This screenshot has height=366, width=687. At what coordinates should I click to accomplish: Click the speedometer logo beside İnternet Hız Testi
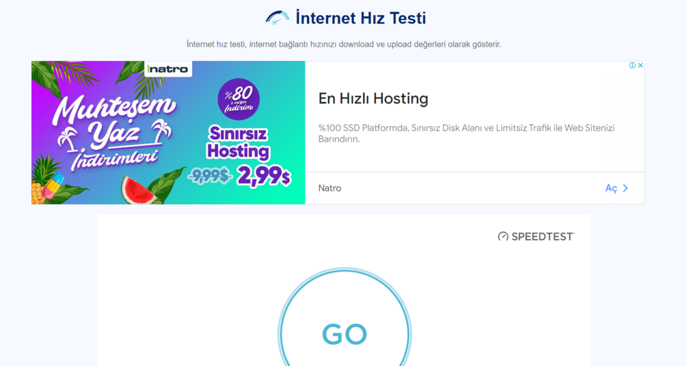(x=278, y=18)
